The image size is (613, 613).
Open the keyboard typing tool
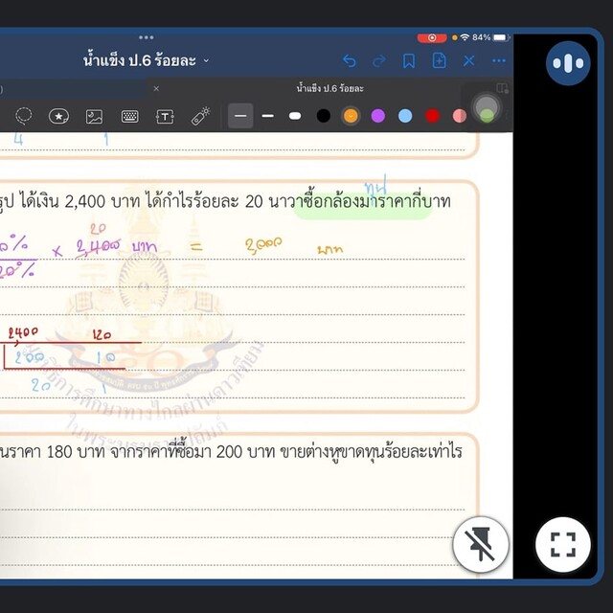coord(130,116)
